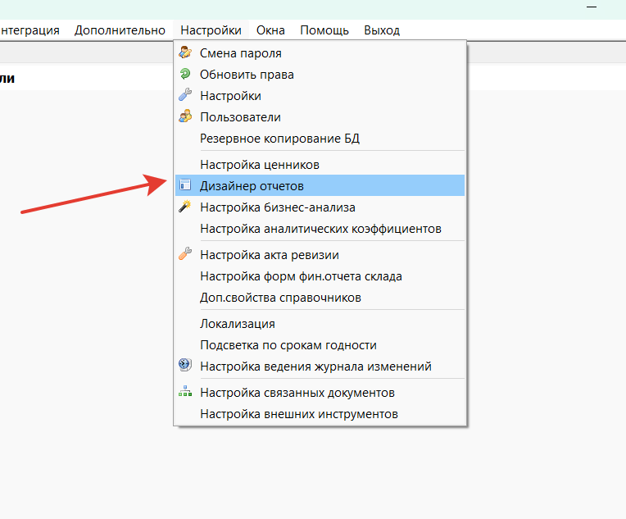
Task: Click the wand icon for Настройка бизнес-анализа
Action: pos(185,207)
